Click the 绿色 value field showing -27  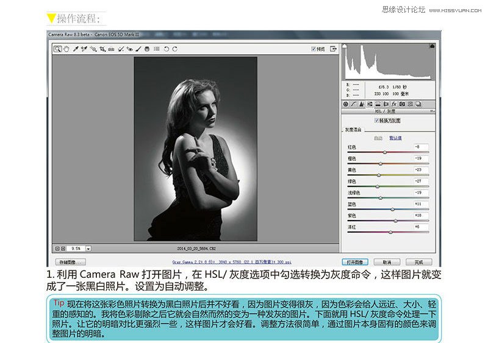(x=421, y=181)
